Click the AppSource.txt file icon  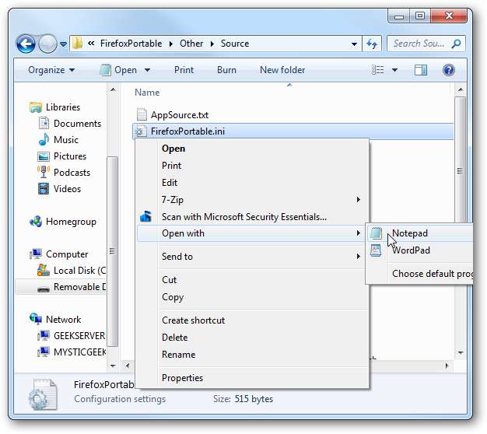(x=142, y=115)
